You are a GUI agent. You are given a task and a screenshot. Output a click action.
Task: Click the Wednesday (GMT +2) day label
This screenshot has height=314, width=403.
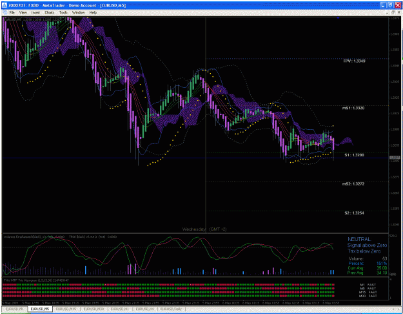coord(204,229)
